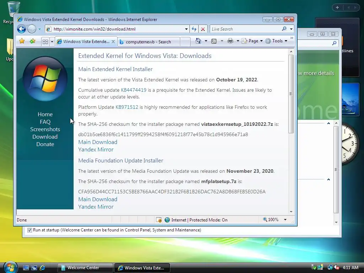Click the Print icon
This screenshot has height=273, width=364.
[230, 41]
